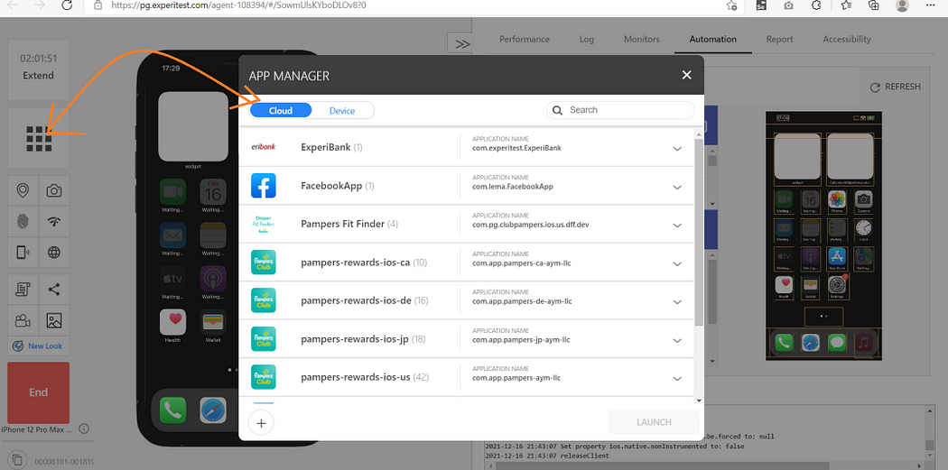Click the script document icon

click(x=23, y=290)
